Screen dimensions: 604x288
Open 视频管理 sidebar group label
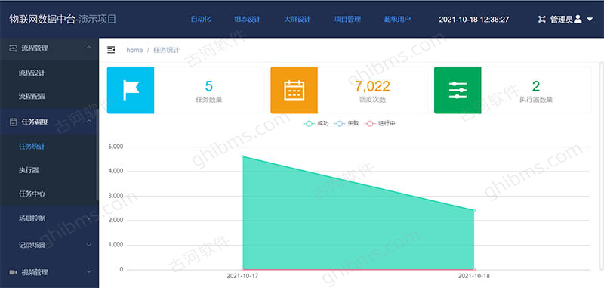pos(35,272)
